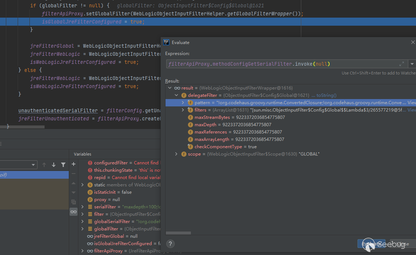This screenshot has height=255, width=416.
Task: Click the Close button in Evaluate dialog
Action: [x=403, y=244]
